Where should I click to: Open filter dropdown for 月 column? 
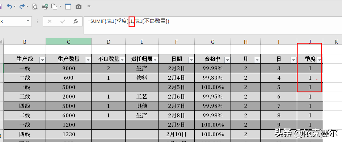coord(257,60)
